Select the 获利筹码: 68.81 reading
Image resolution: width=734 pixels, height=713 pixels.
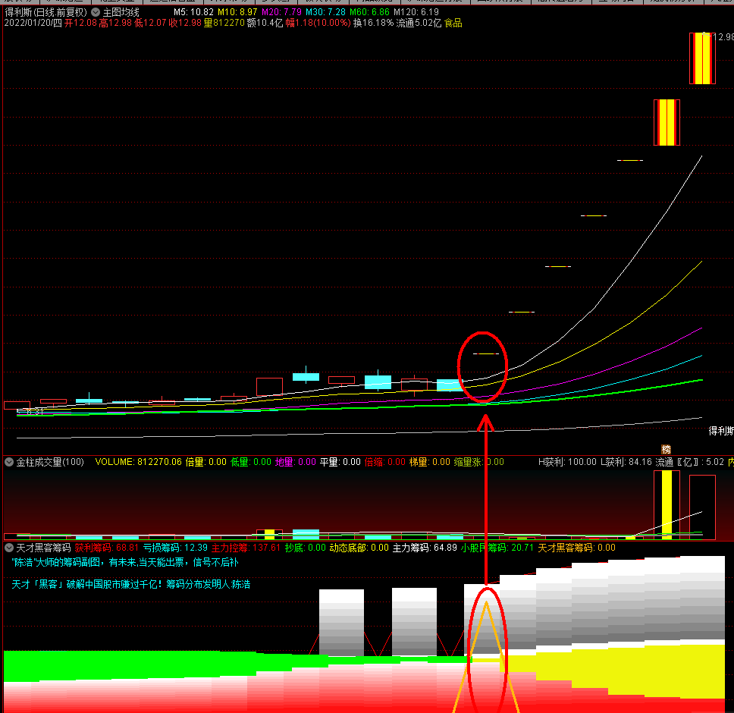click(106, 548)
